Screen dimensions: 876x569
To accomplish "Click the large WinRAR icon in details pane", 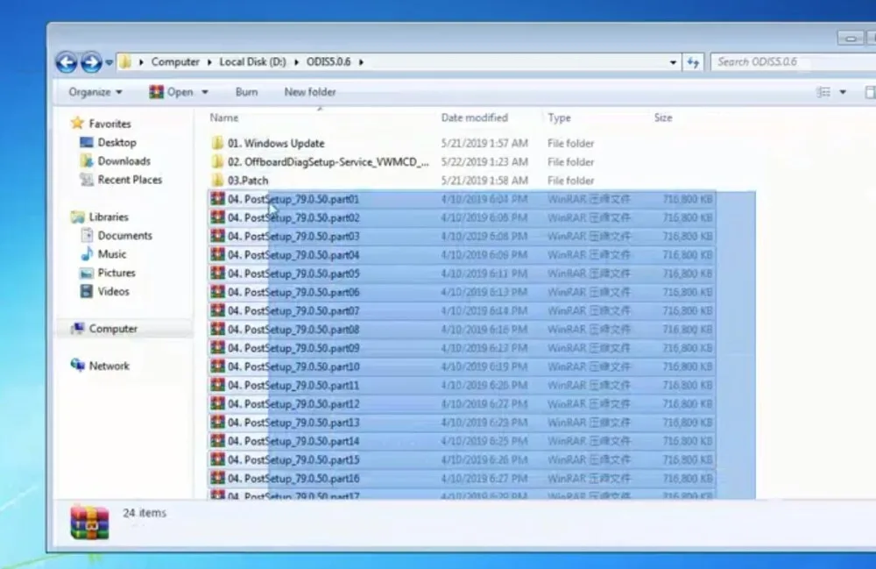I will (90, 522).
